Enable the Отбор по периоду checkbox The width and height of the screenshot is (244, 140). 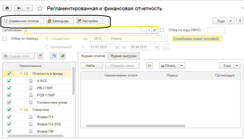pos(5,39)
